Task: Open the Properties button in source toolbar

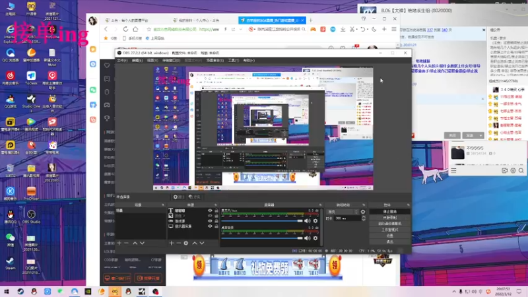Action: 179,197
